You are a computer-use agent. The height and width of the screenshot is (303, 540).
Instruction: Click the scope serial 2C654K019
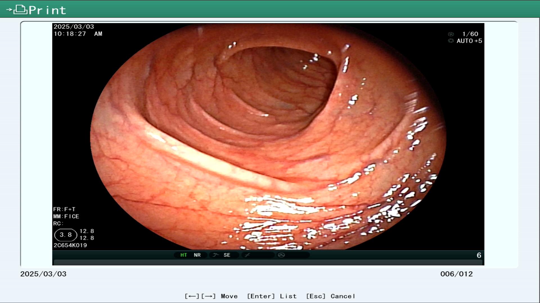coord(70,245)
